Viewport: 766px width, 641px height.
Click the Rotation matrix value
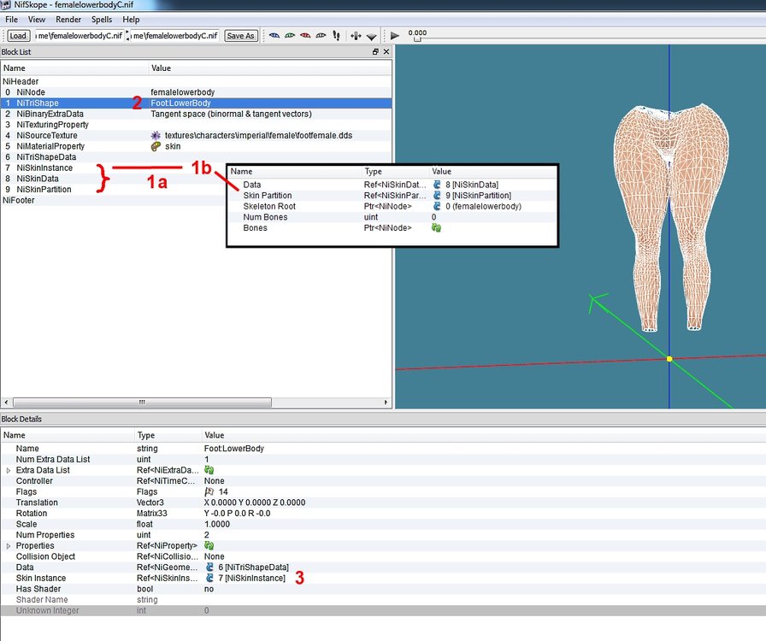(237, 514)
